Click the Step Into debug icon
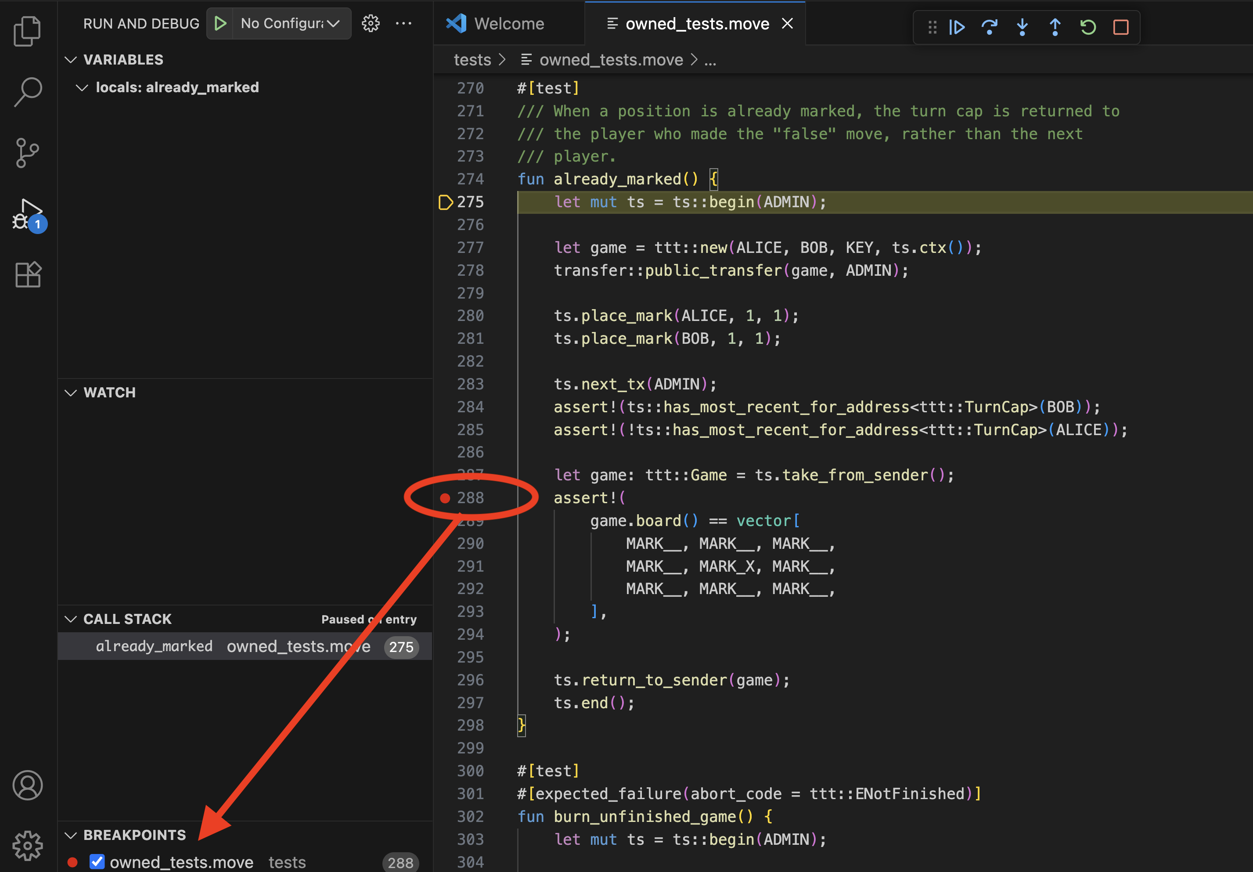This screenshot has height=872, width=1253. pos(1022,27)
